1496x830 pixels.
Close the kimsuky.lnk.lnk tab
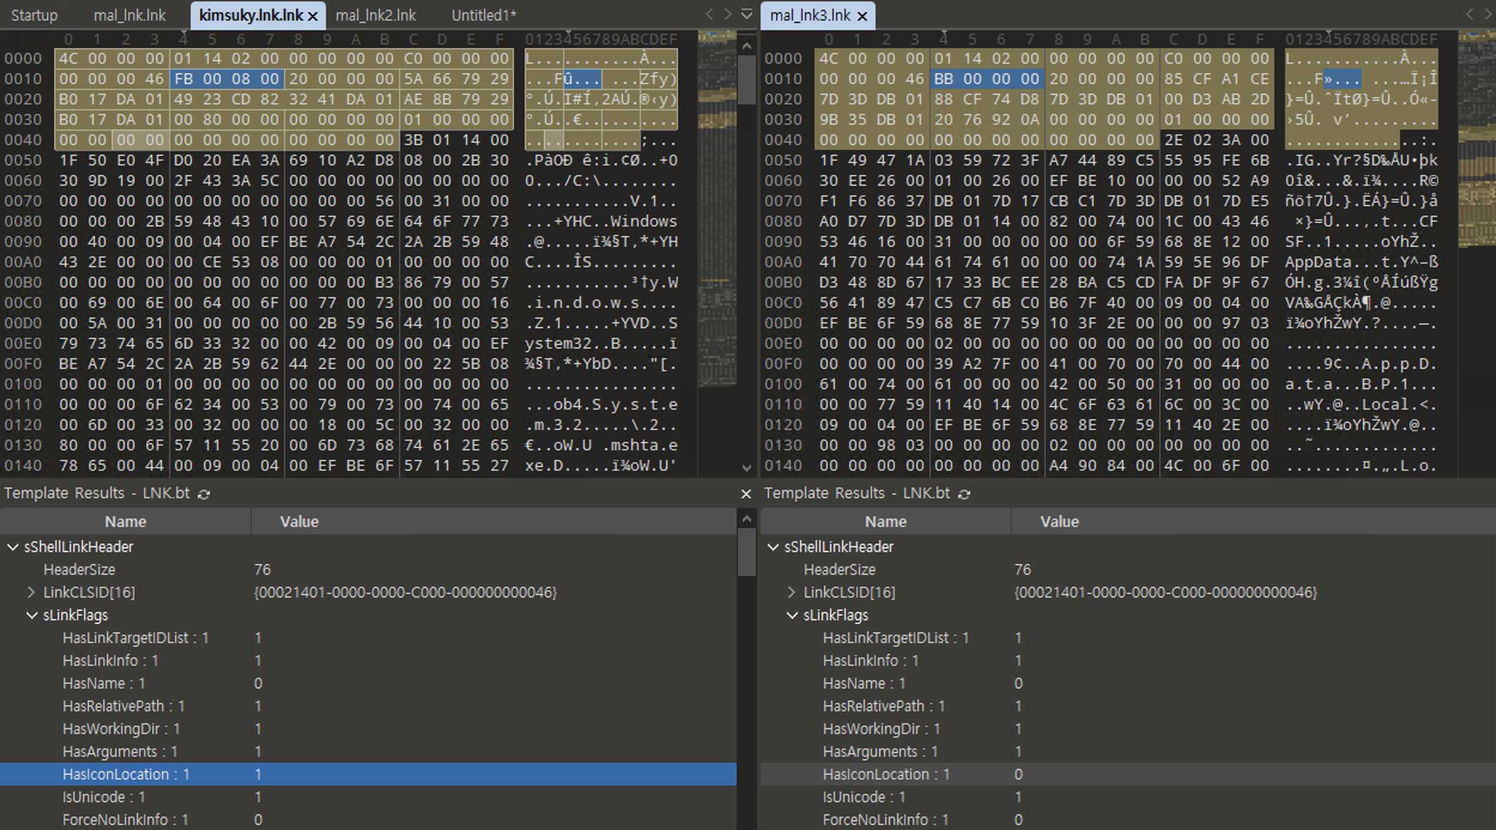click(x=313, y=16)
